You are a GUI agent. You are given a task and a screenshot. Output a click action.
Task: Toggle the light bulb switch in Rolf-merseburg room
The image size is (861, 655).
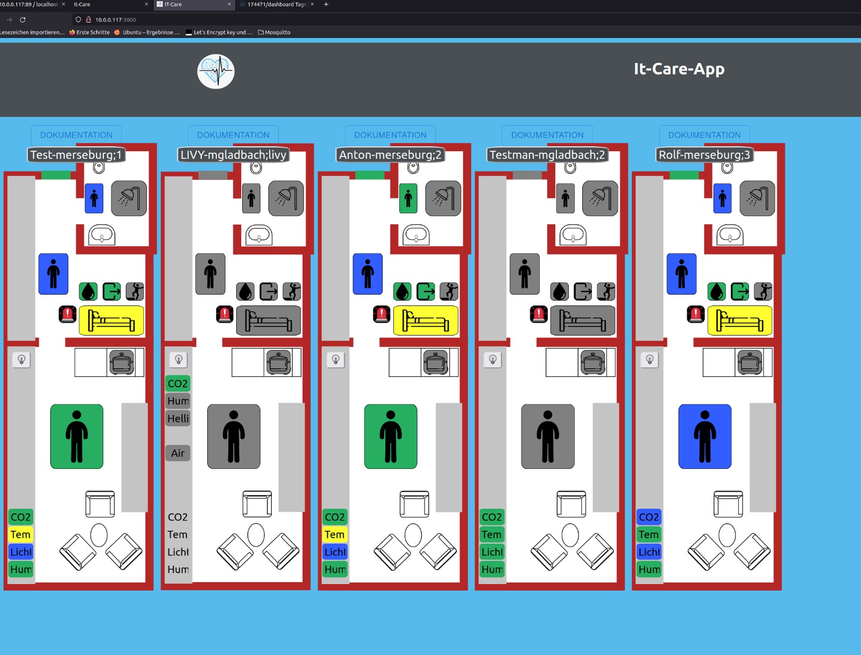(x=650, y=360)
